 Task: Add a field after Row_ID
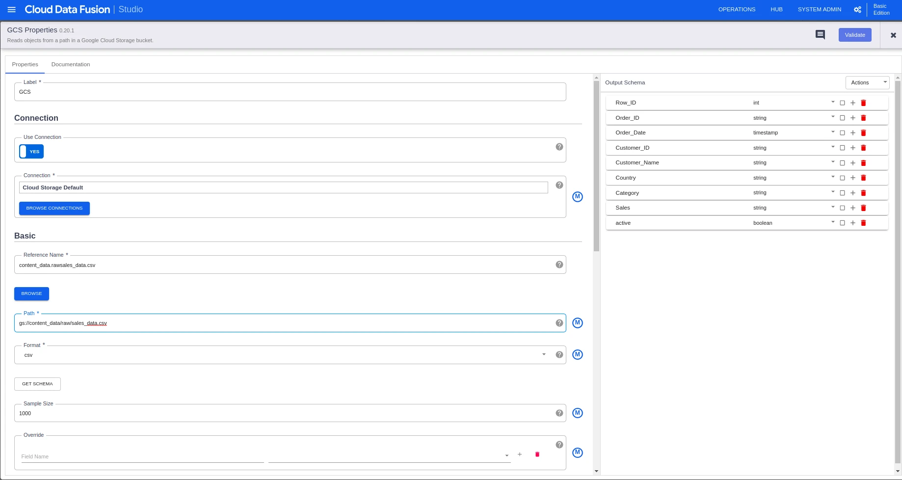click(853, 103)
